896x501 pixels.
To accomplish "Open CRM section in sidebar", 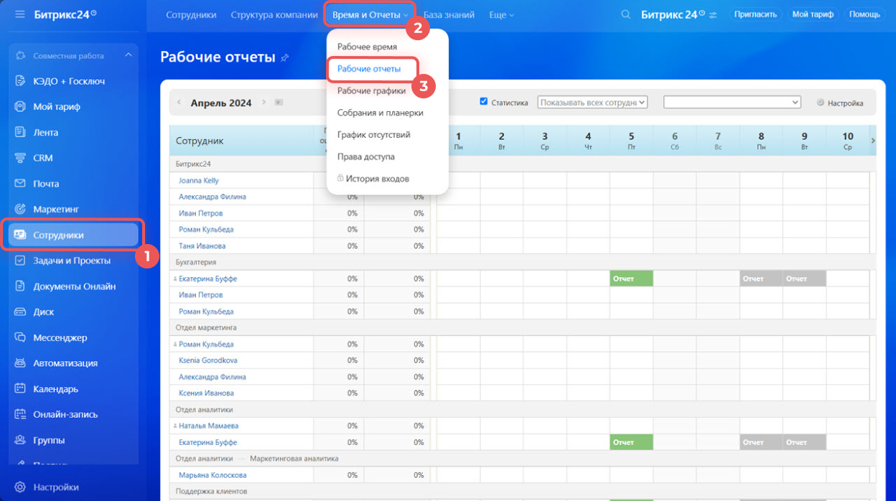I will (x=43, y=158).
